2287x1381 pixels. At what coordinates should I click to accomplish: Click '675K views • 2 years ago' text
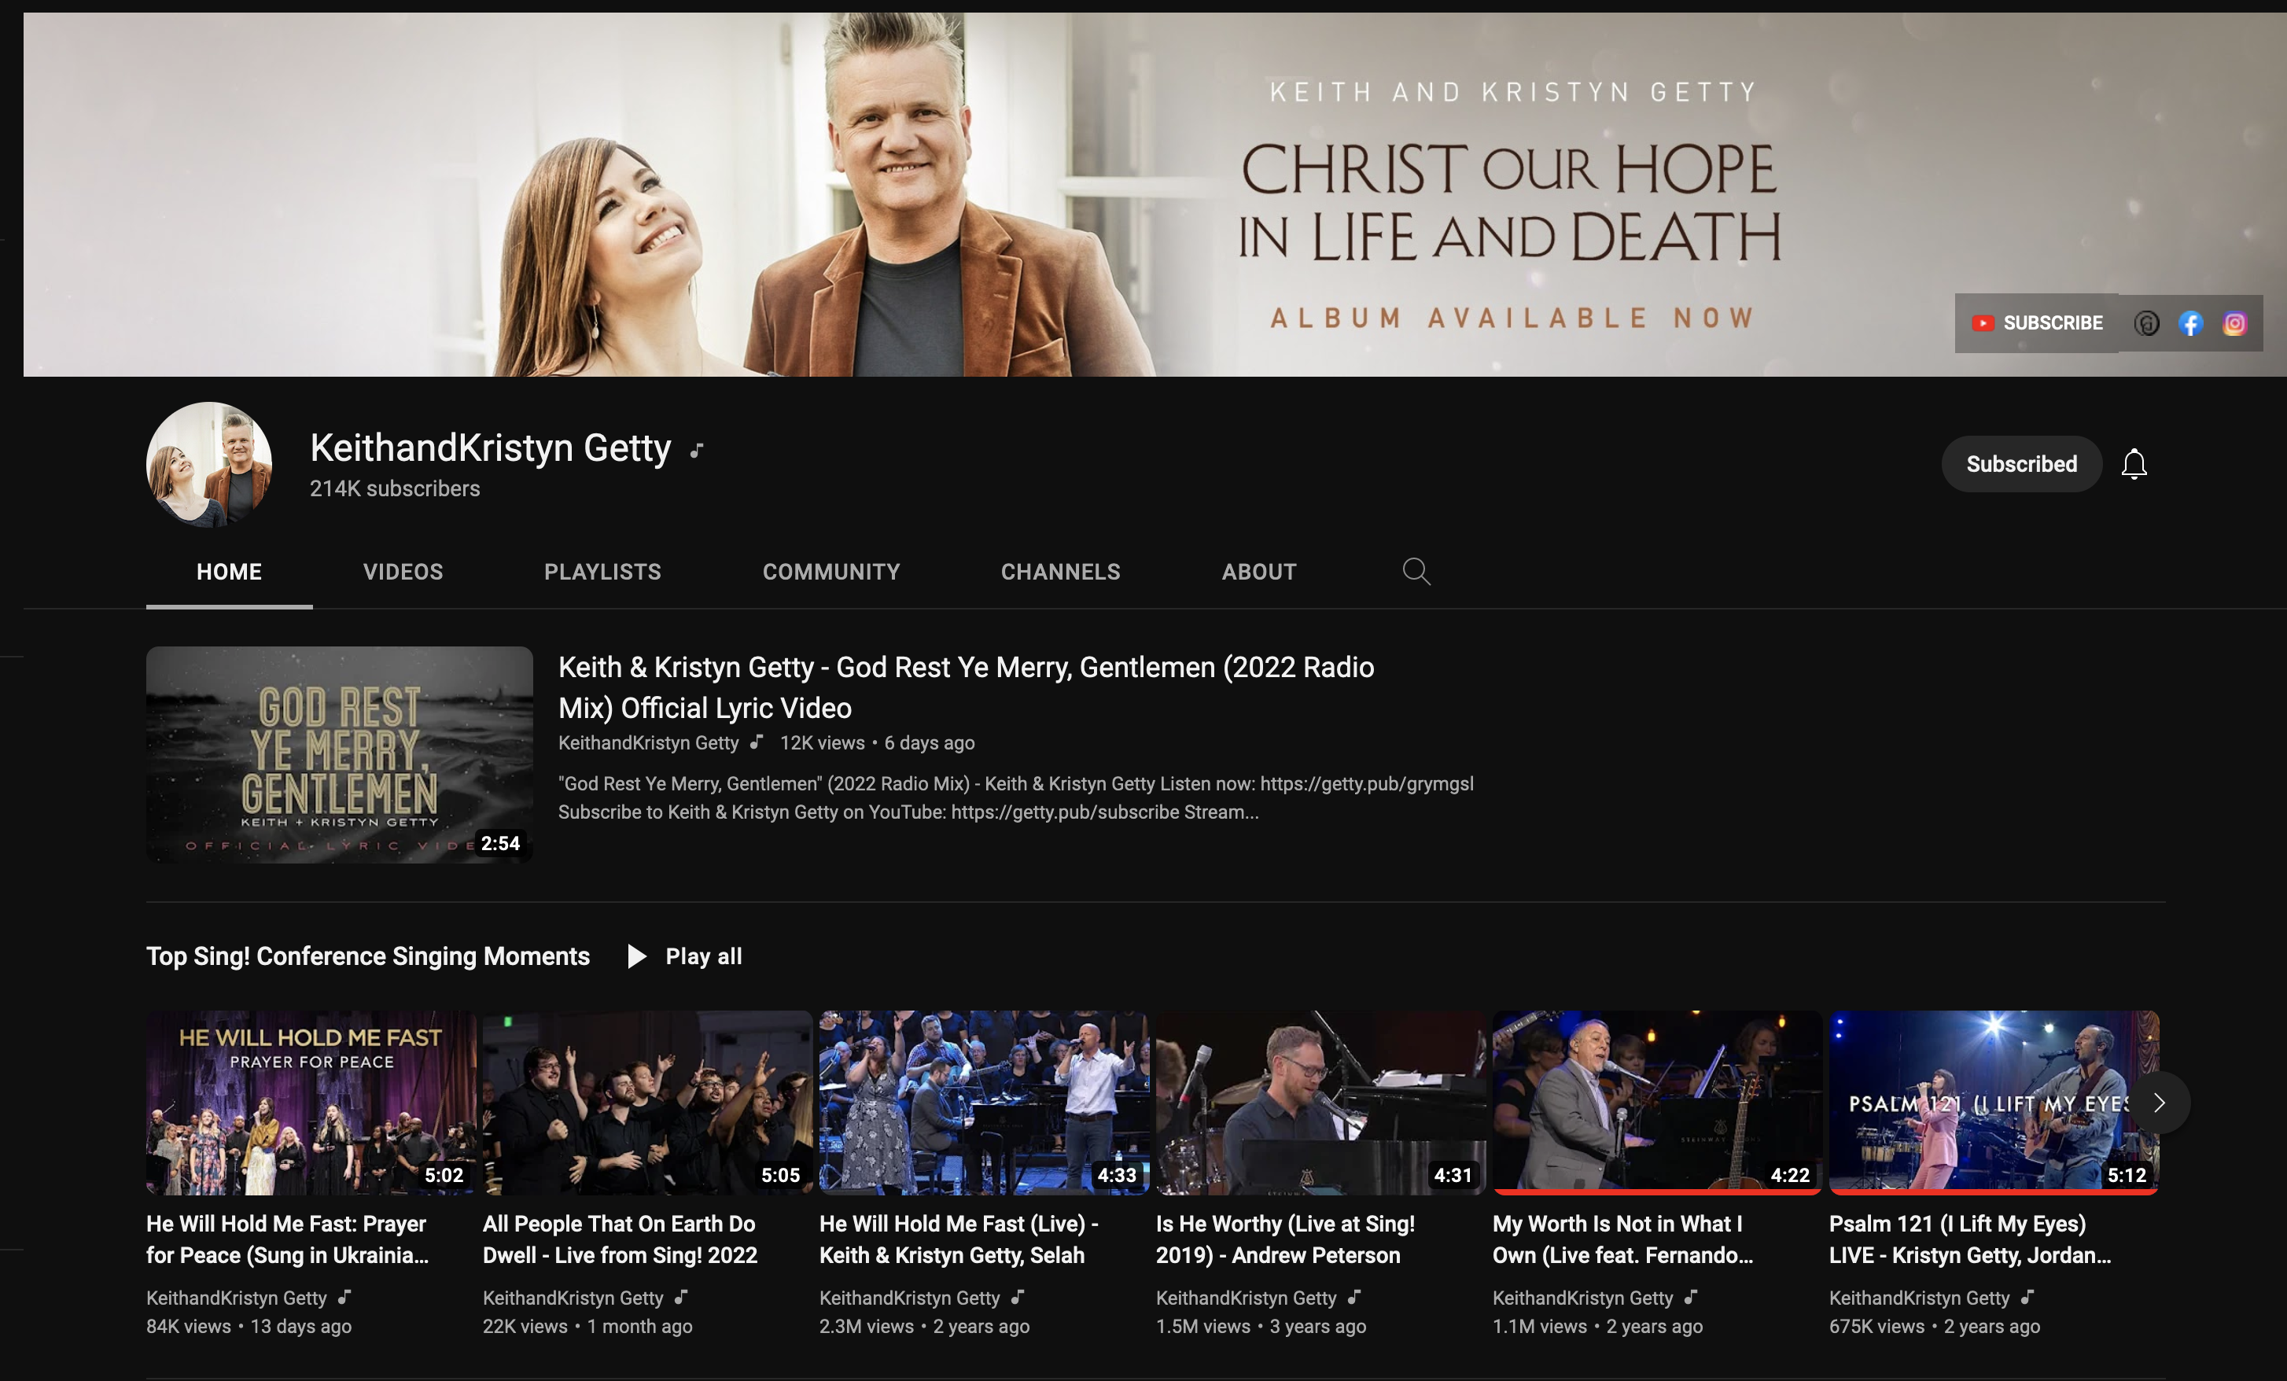pos(1935,1326)
